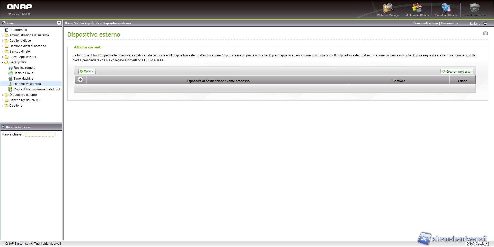The image size is (494, 247).
Task: Click Backup dati in the breadcrumb
Action: tap(88, 23)
